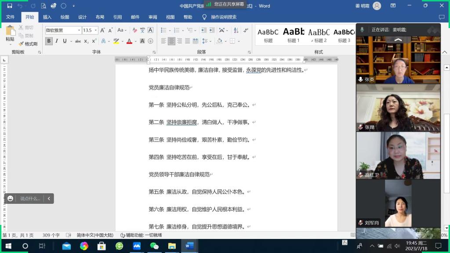The width and height of the screenshot is (450, 253).
Task: Increase font size with grow button
Action: tap(103, 30)
